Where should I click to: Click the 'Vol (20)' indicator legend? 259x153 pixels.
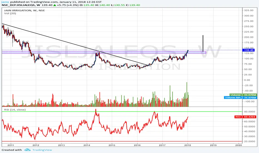[x=10, y=13]
